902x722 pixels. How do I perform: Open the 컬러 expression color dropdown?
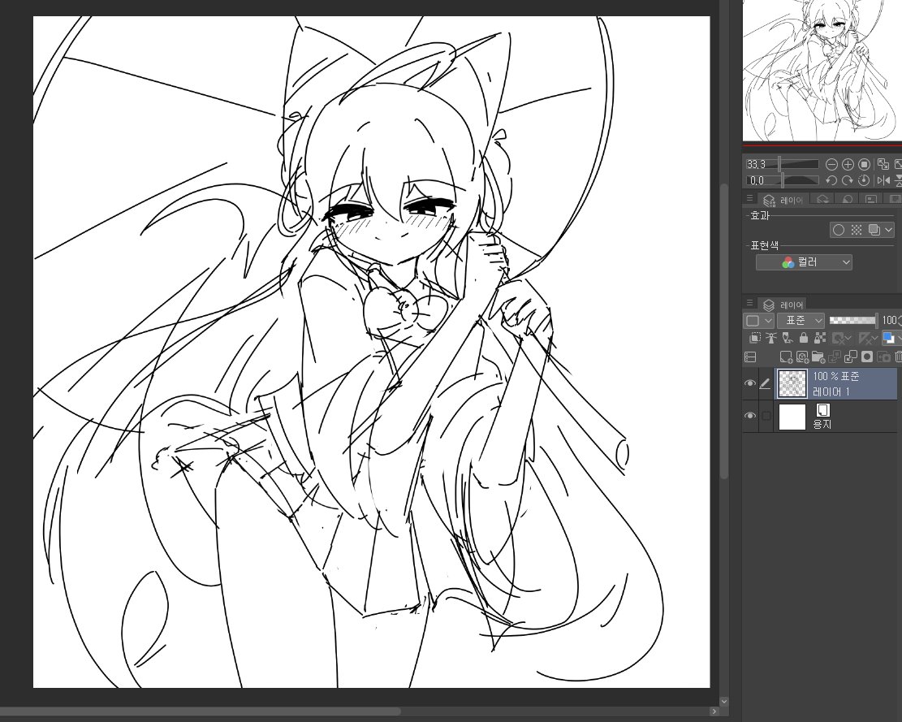pos(804,262)
